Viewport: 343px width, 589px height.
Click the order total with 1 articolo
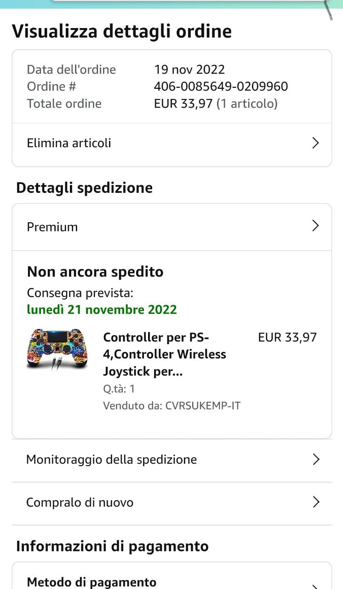(216, 104)
